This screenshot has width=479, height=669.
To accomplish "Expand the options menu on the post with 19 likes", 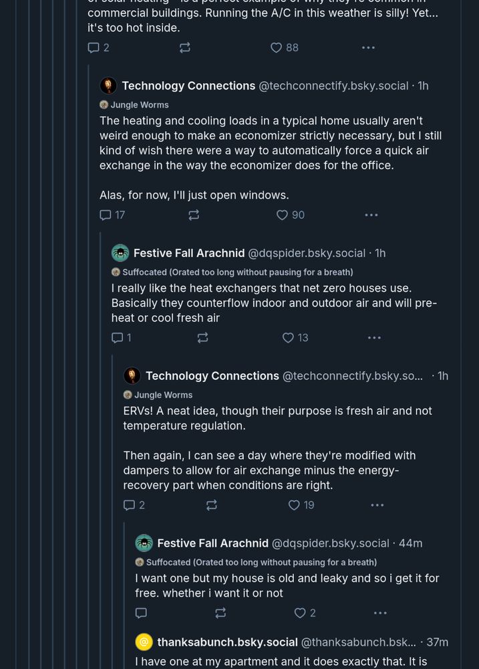I will (377, 505).
